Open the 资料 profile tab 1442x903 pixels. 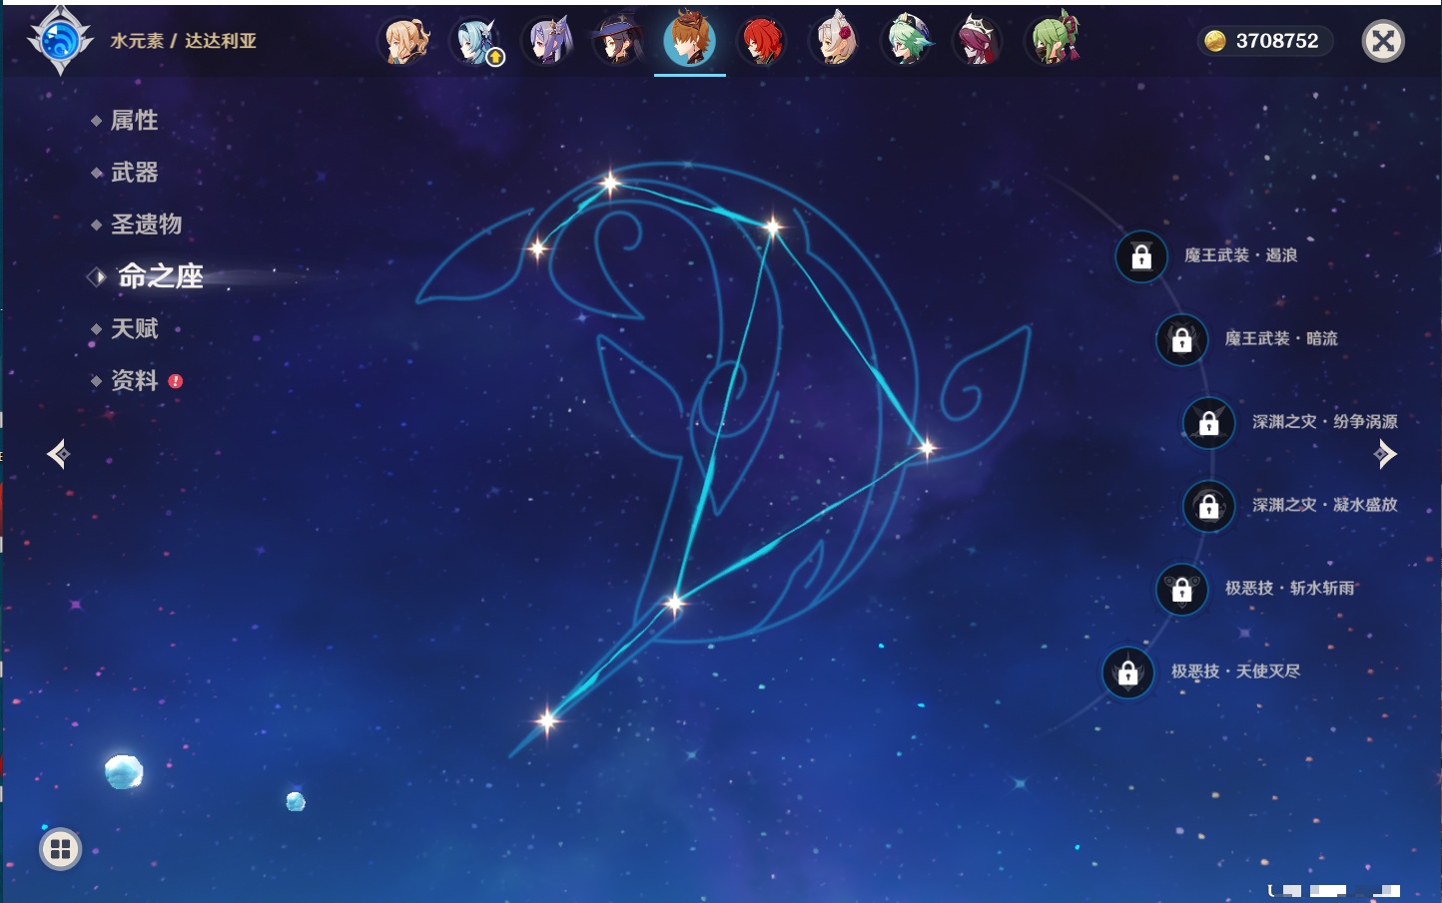pos(134,380)
